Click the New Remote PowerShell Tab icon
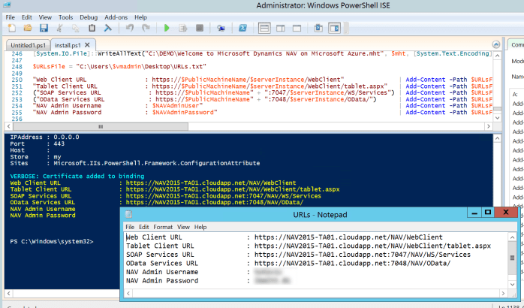 pos(221,29)
